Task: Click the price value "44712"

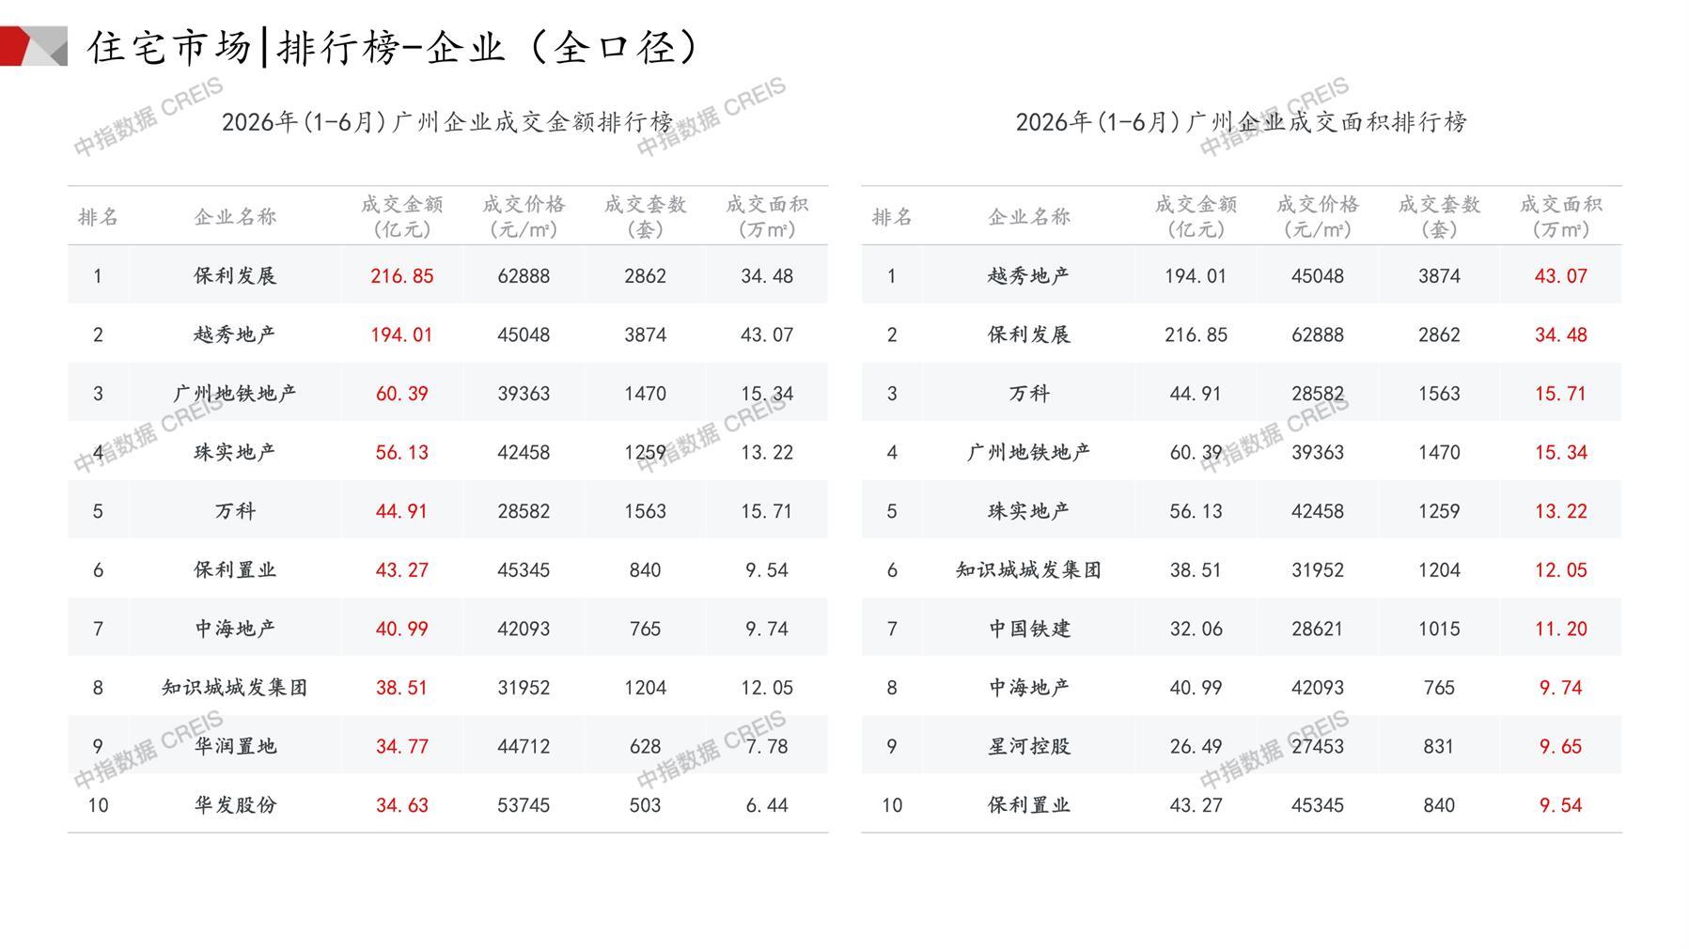Action: click(x=524, y=746)
